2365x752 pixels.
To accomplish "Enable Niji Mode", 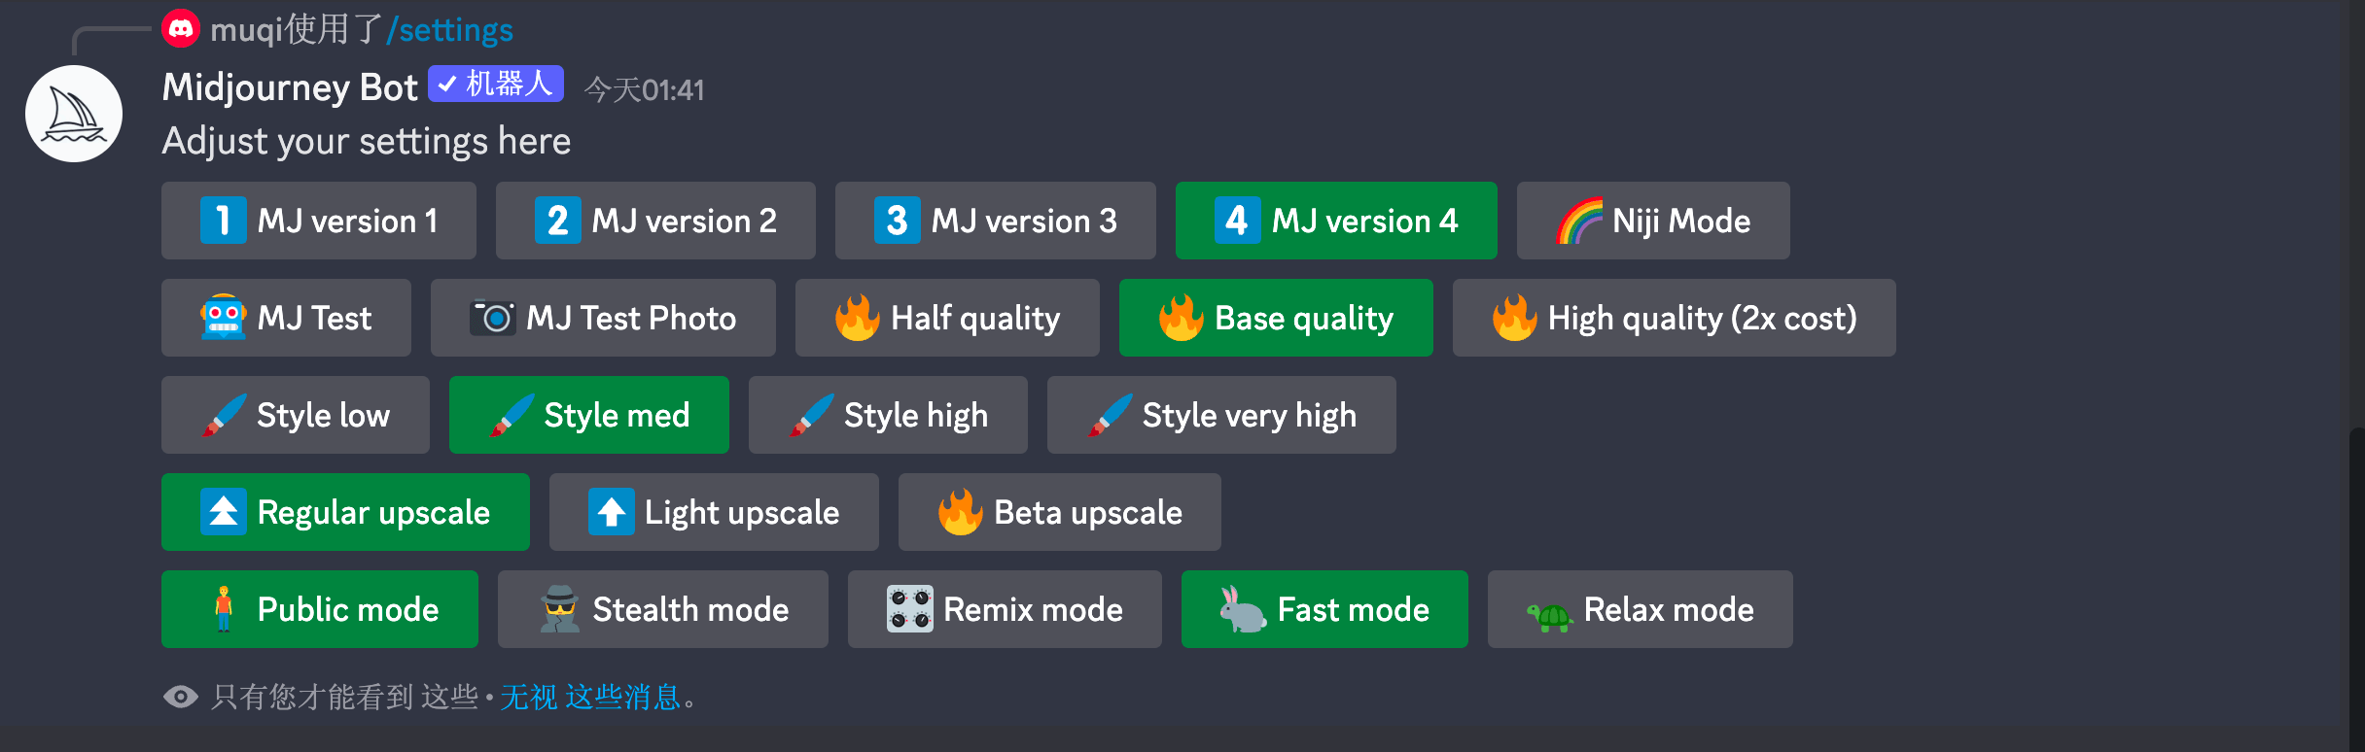I will 1653,221.
